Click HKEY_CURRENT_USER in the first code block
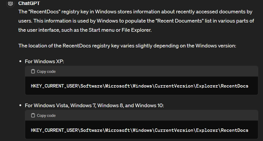The height and width of the screenshot is (141, 263). (x=54, y=86)
